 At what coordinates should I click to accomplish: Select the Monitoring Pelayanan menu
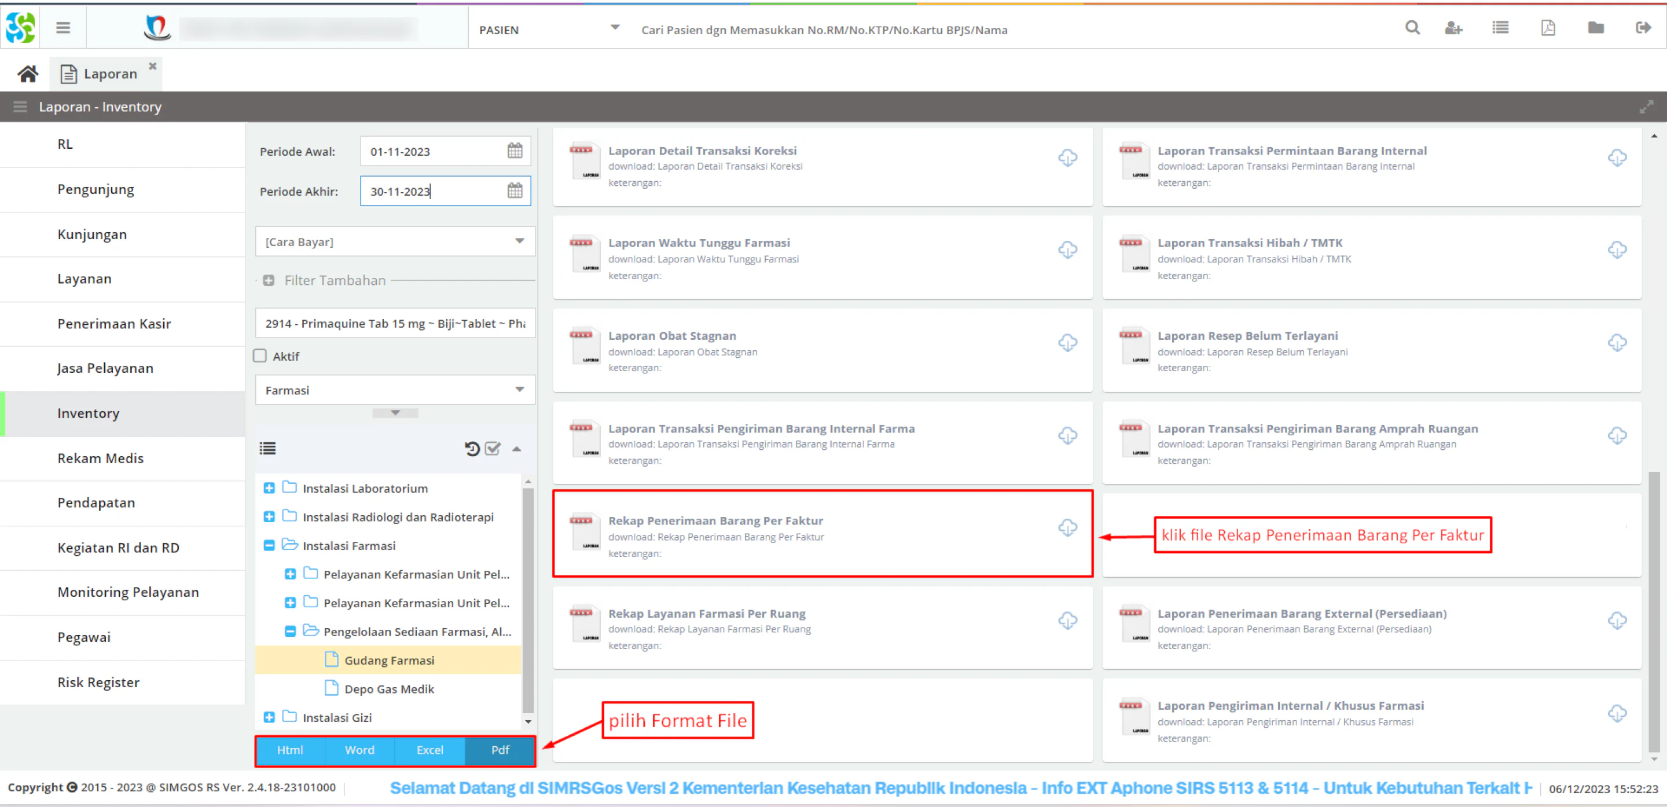pyautogui.click(x=122, y=592)
